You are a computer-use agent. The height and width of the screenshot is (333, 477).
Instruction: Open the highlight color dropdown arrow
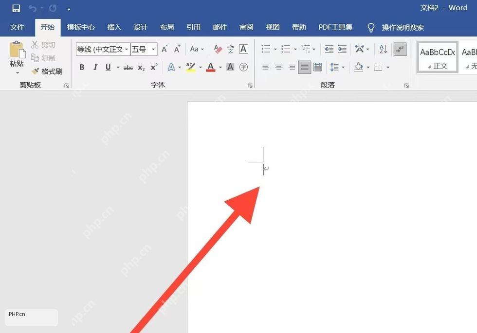click(x=200, y=67)
